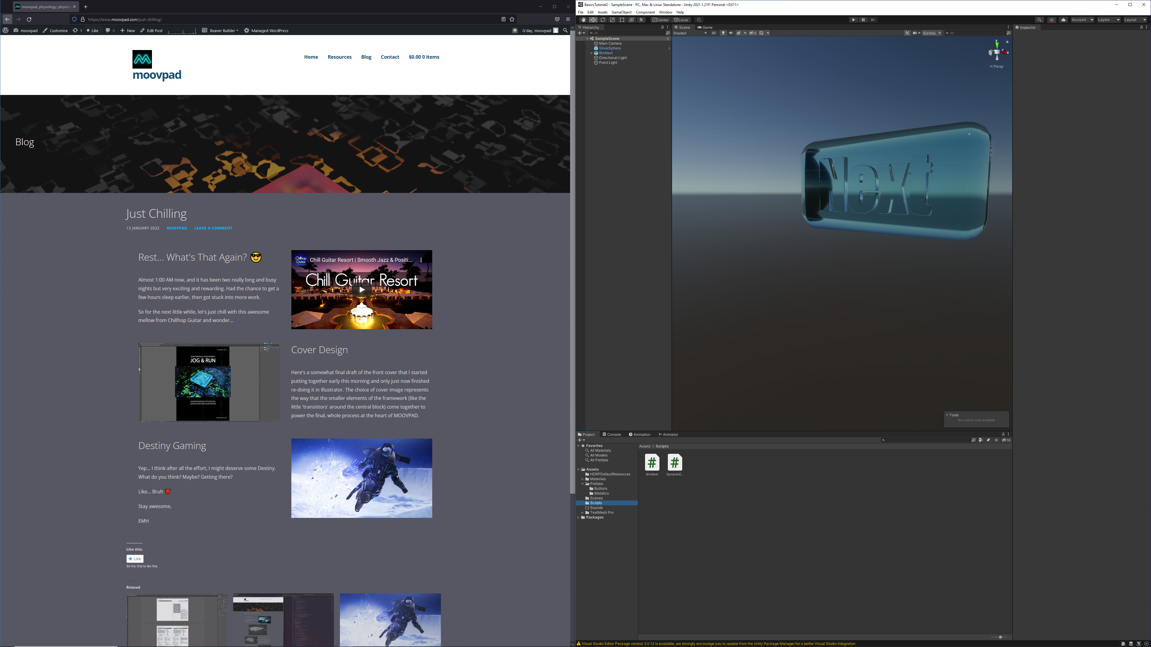Select the Rect Transform tool

(622, 20)
